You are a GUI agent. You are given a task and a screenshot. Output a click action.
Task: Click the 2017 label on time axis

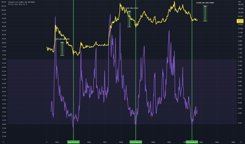pyautogui.click(x=105, y=142)
